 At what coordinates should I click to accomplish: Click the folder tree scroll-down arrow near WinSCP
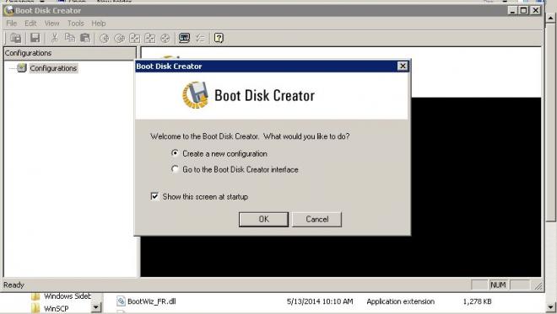[96, 307]
